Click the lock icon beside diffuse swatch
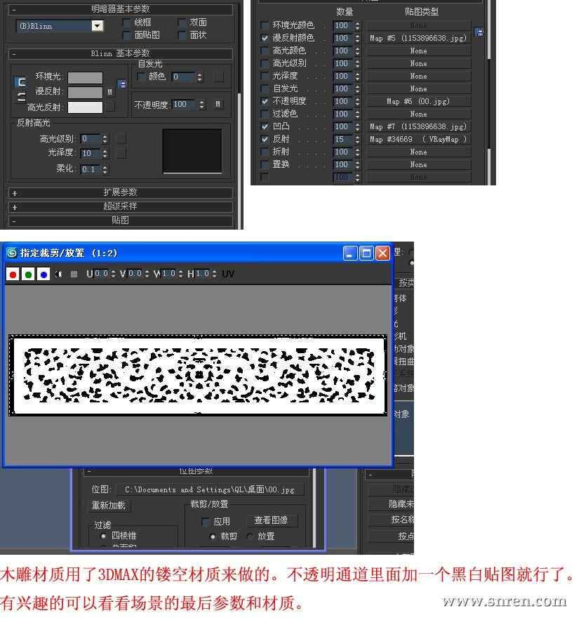581x632 pixels. 122,84
